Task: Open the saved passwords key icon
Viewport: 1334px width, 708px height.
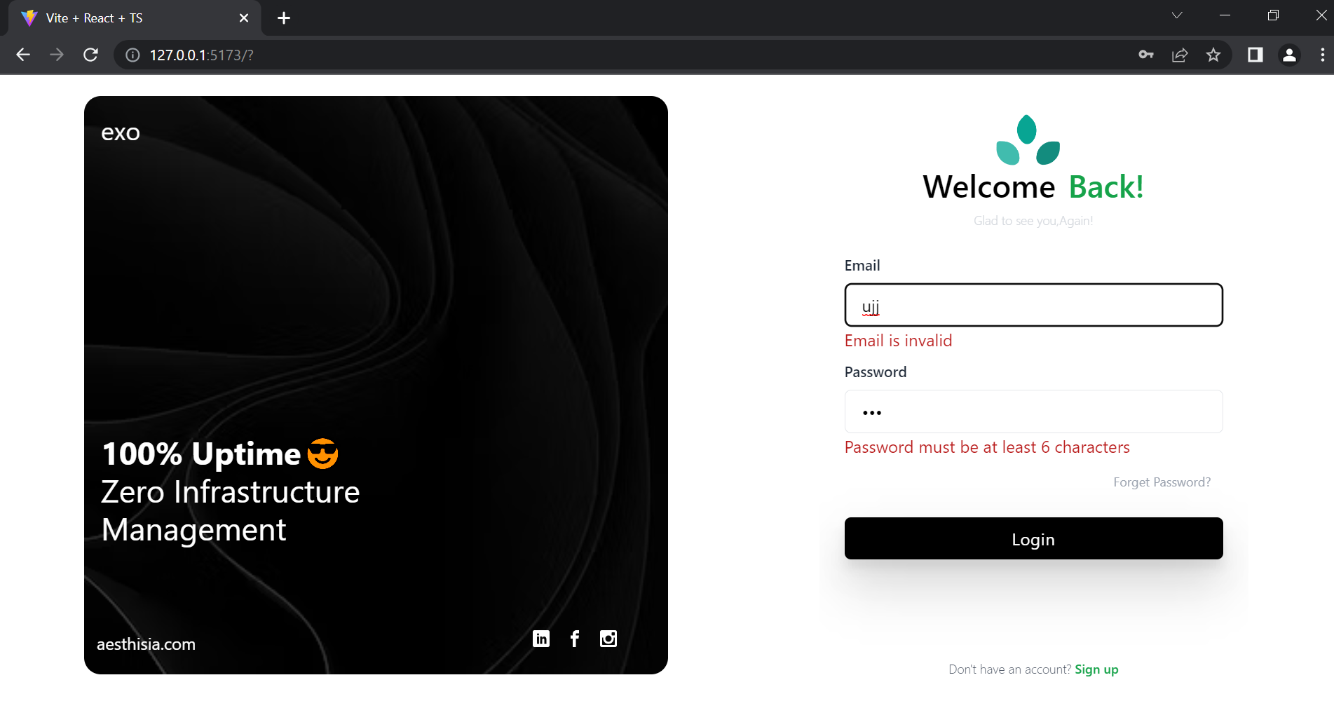Action: click(1146, 55)
